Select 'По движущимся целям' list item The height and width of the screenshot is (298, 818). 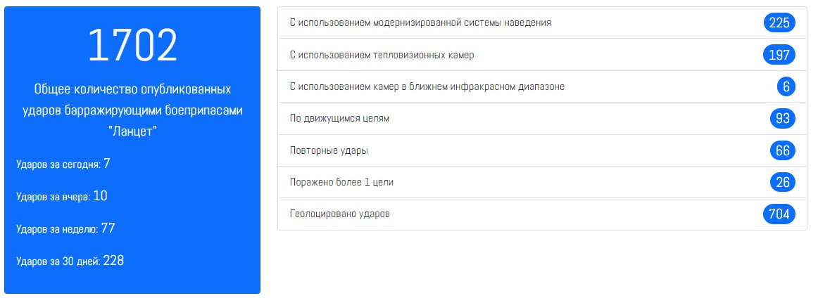tap(339, 118)
